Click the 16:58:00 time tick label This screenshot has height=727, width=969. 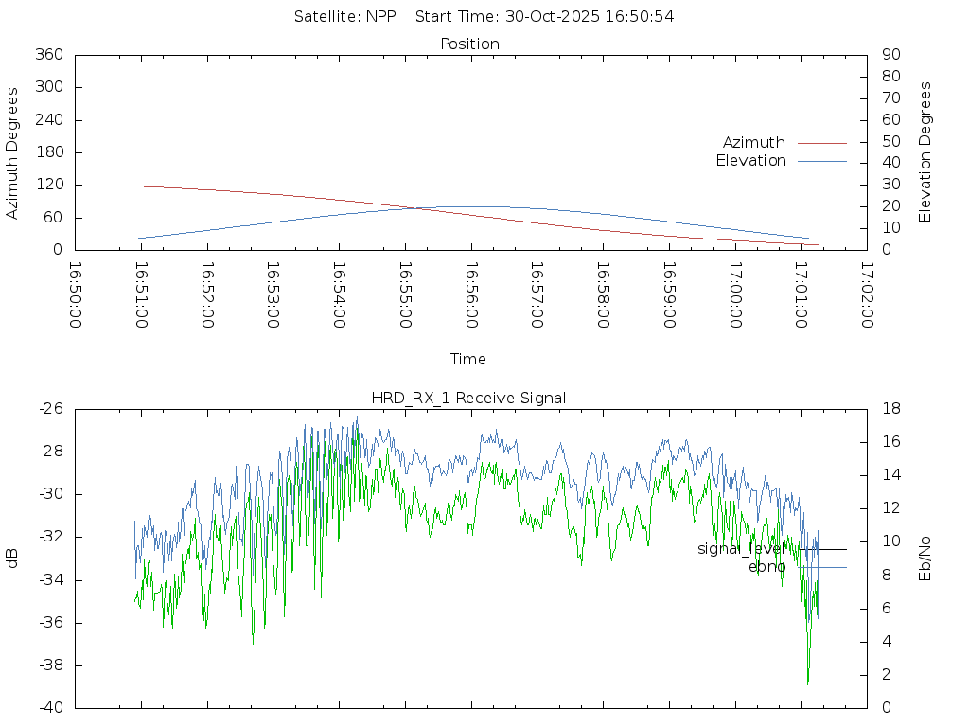603,295
